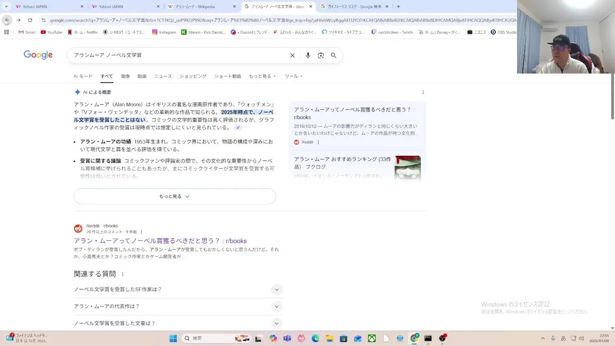Open AI overview three-dot options menu
Image resolution: width=615 pixels, height=346 pixels.
click(423, 92)
